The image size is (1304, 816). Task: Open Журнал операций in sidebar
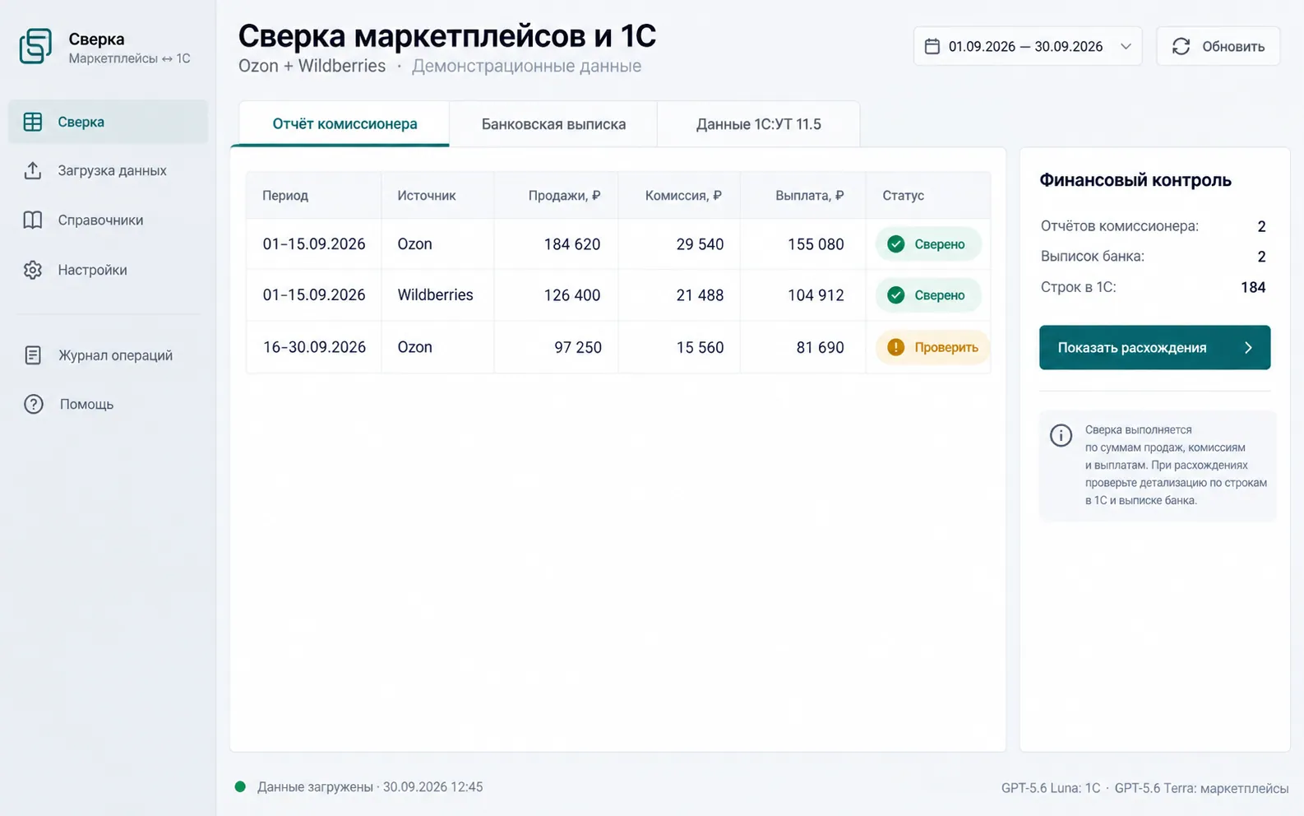coord(108,355)
